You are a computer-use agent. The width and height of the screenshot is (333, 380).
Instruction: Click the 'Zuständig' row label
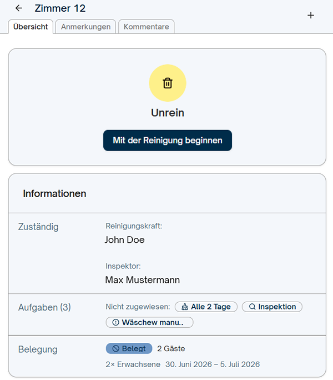(x=38, y=227)
